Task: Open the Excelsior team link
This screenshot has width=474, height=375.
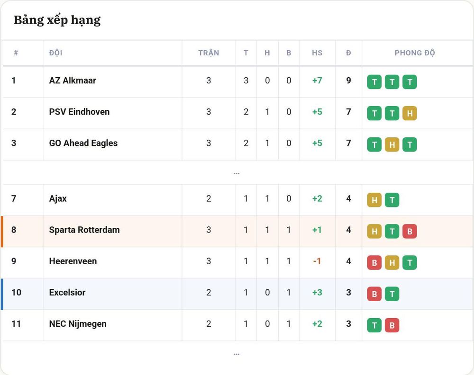Action: pyautogui.click(x=67, y=292)
